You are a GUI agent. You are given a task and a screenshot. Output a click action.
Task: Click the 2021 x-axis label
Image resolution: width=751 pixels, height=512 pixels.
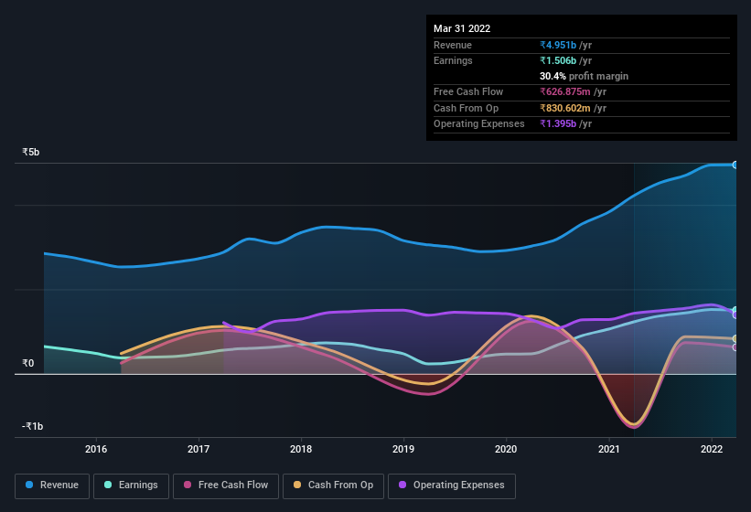608,449
